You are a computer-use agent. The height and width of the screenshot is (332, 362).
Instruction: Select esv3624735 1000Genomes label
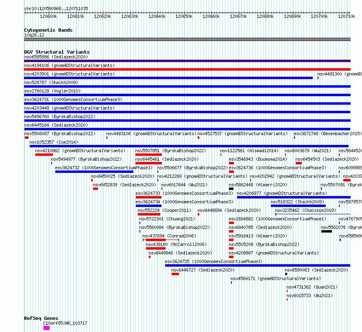coord(214,261)
